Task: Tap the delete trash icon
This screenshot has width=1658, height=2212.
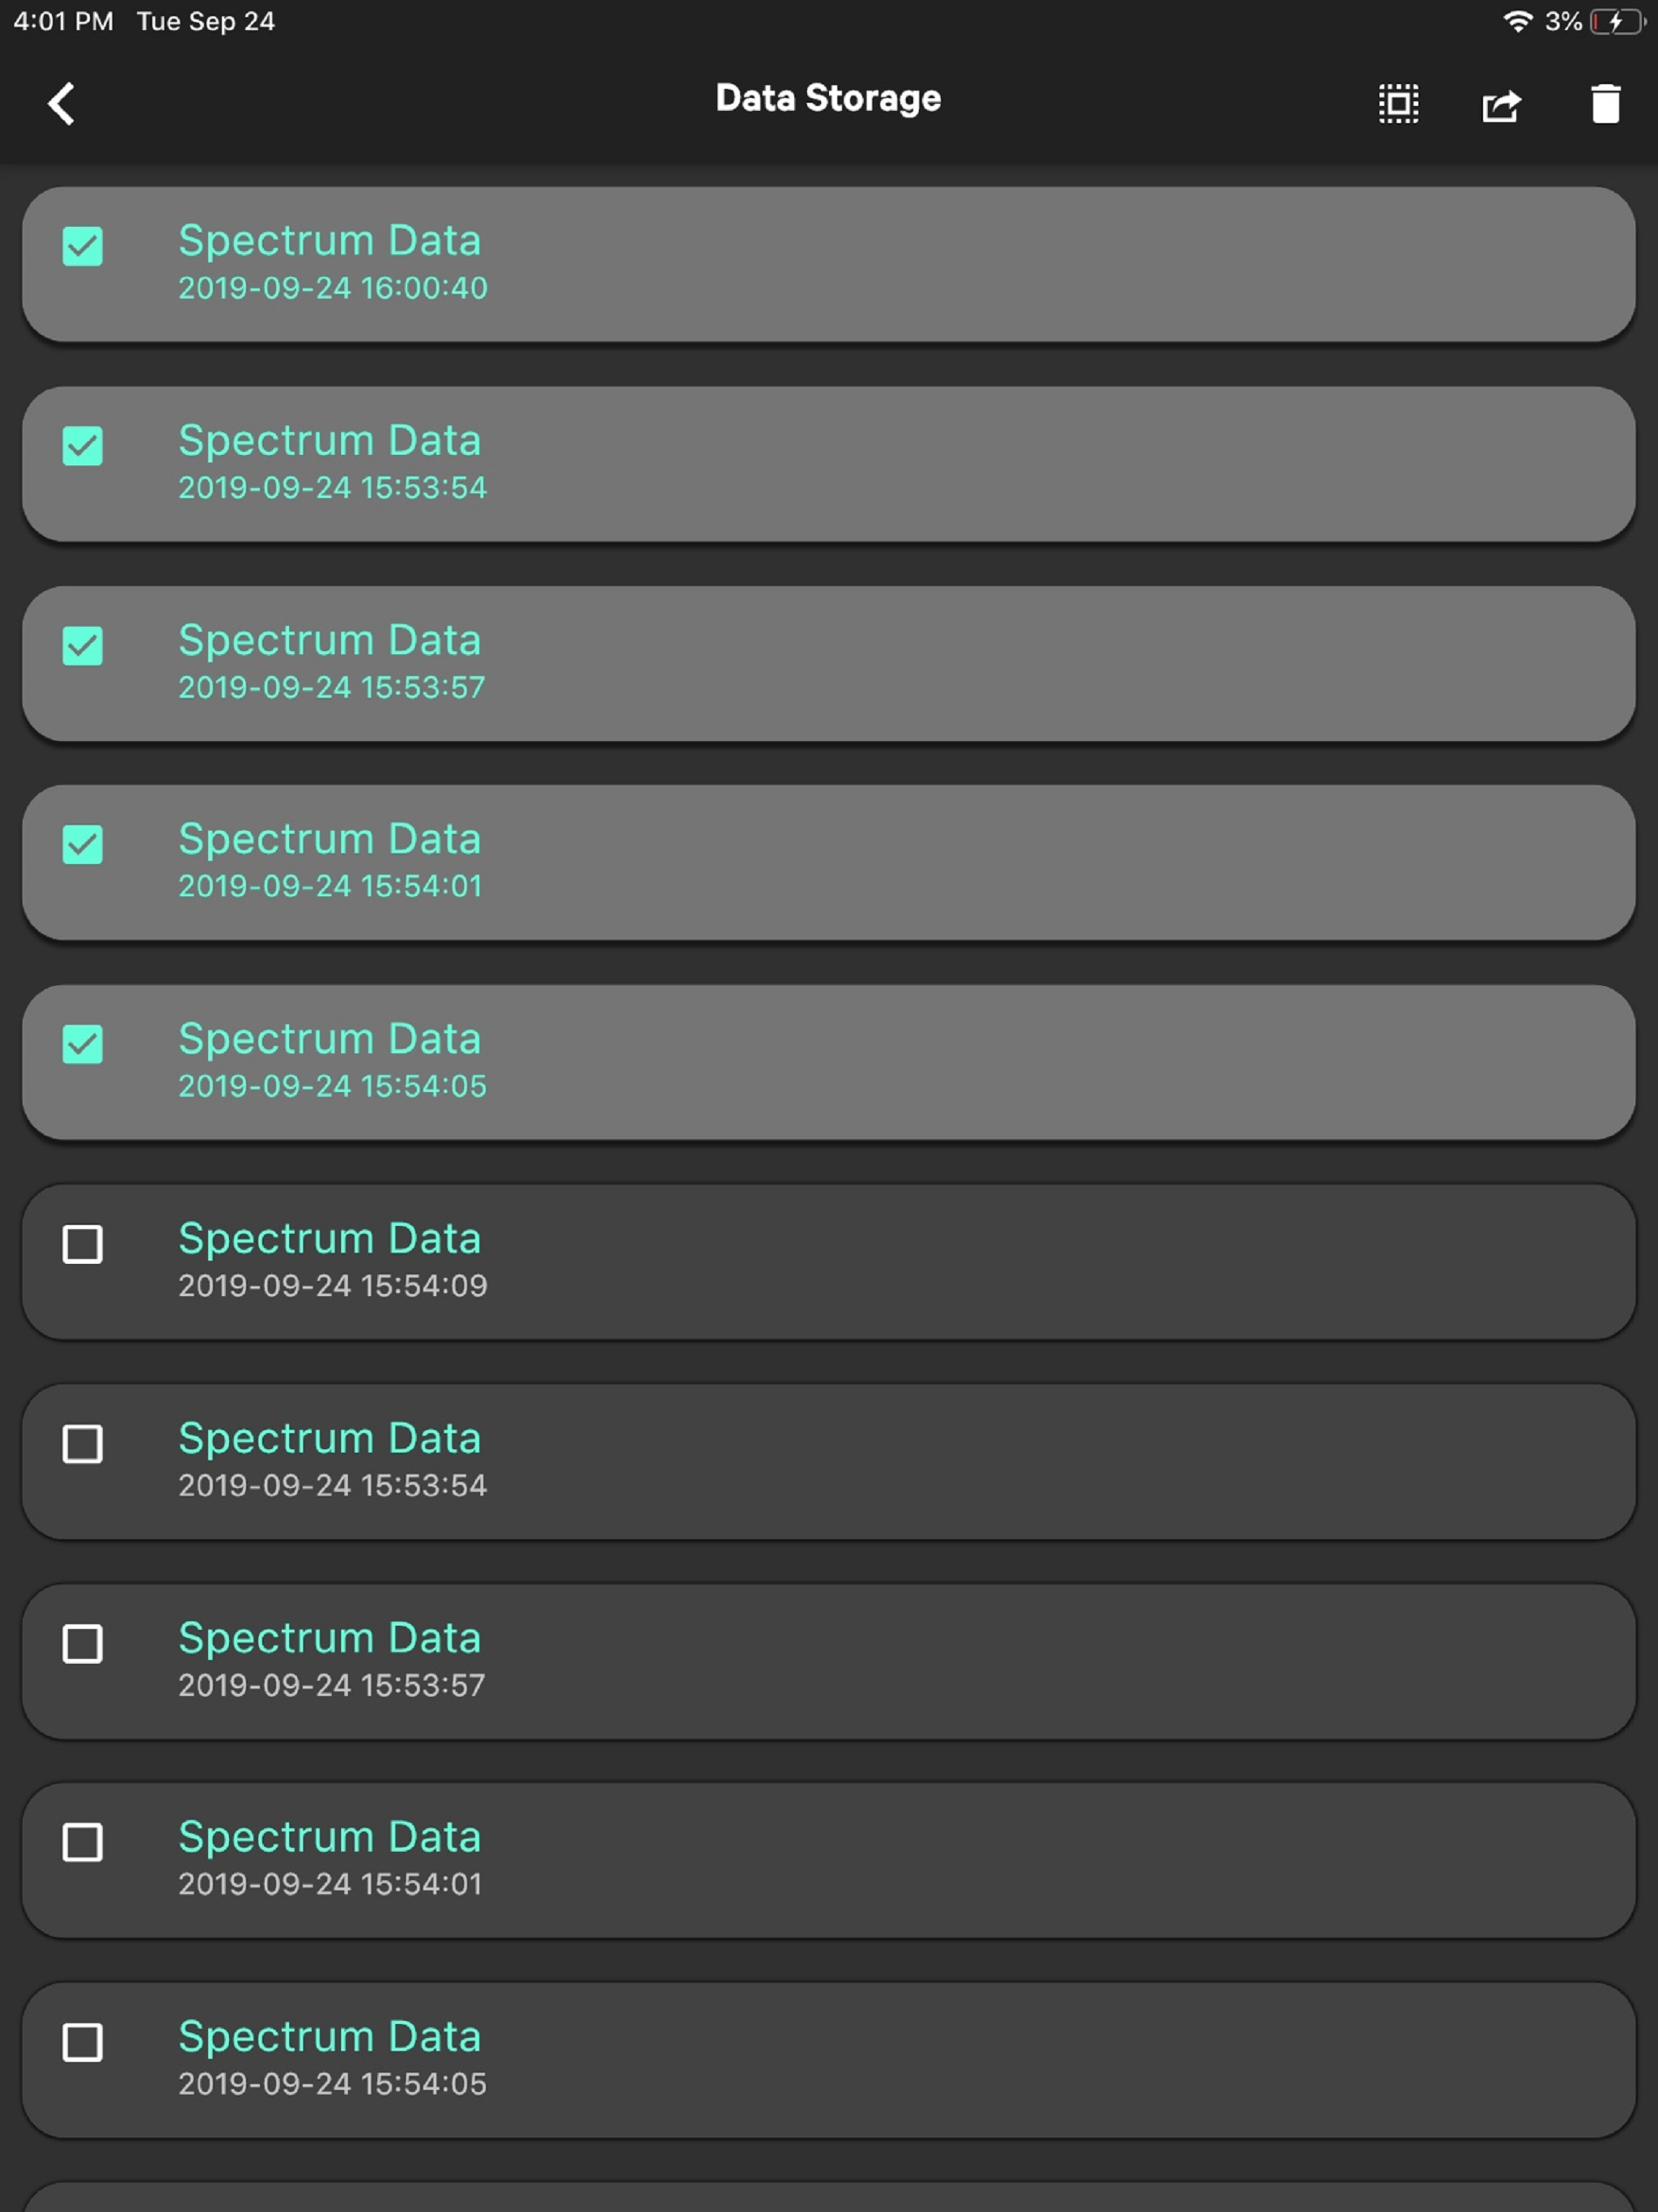Action: [x=1605, y=103]
